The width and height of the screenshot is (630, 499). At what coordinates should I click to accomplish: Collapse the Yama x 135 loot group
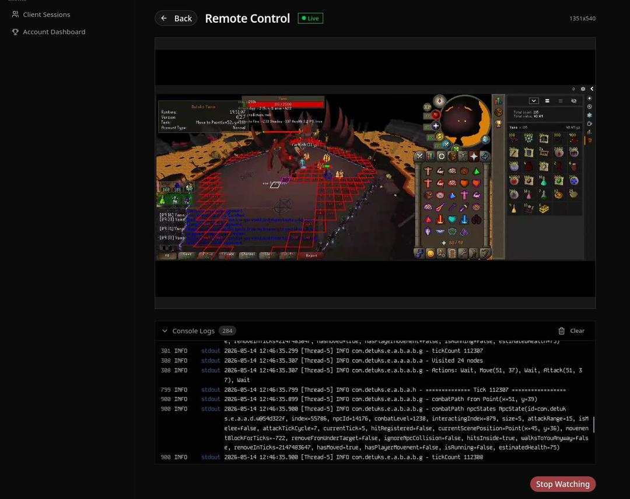[545, 127]
